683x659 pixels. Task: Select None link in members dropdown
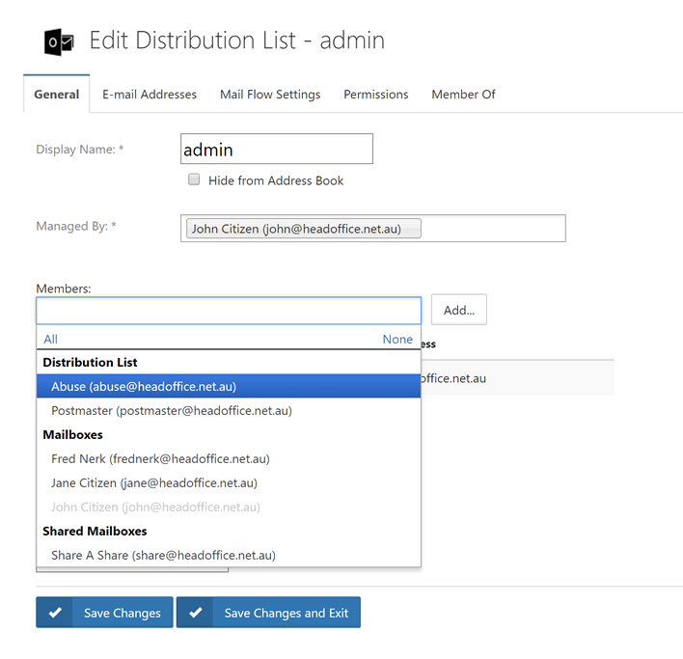(x=397, y=339)
